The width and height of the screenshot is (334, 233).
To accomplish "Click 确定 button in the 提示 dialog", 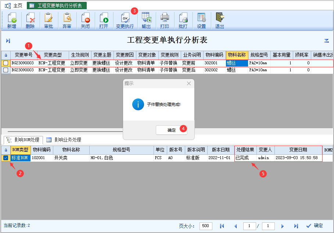I will tap(172, 130).
